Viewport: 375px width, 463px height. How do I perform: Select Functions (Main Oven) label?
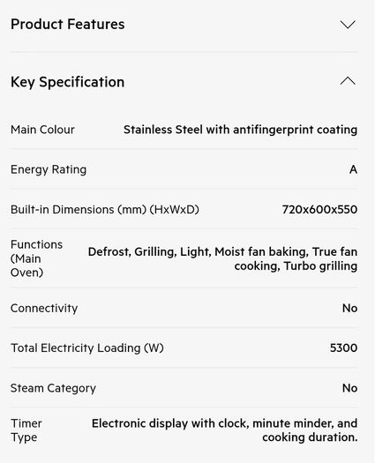click(x=37, y=258)
